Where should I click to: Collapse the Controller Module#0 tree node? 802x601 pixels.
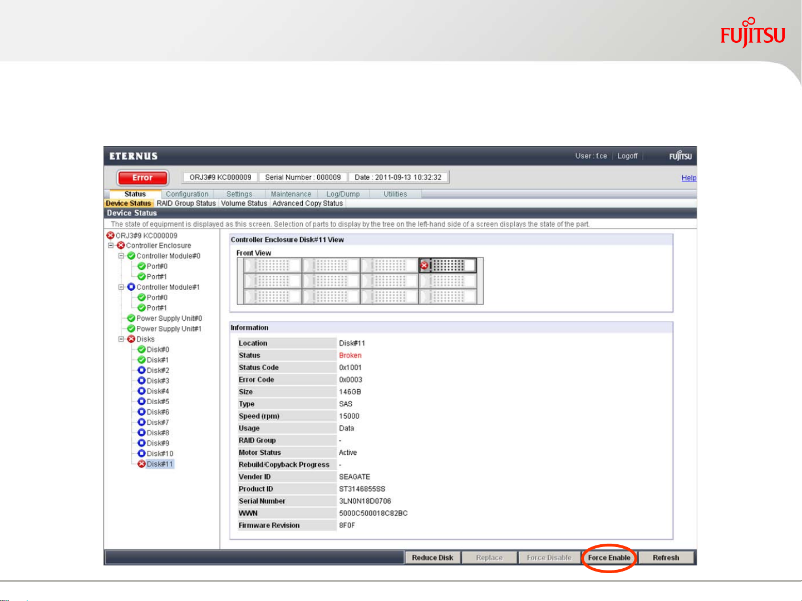click(x=121, y=256)
